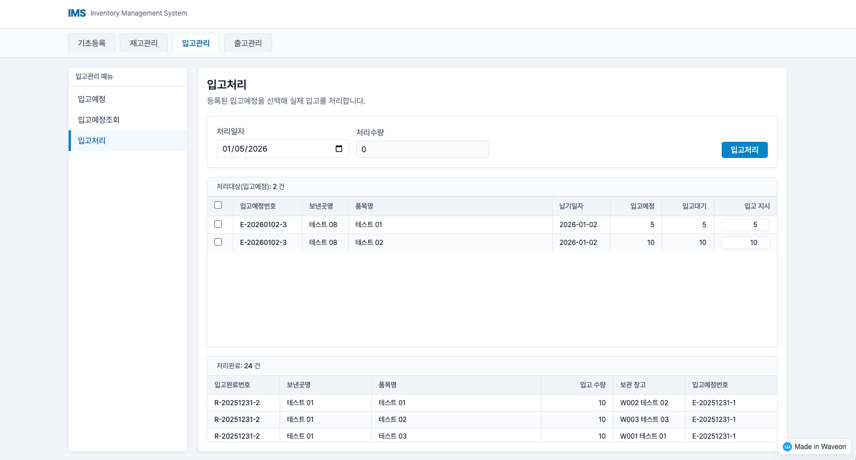Switch to the 기초등록 tab
This screenshot has width=856, height=460.
(x=92, y=43)
